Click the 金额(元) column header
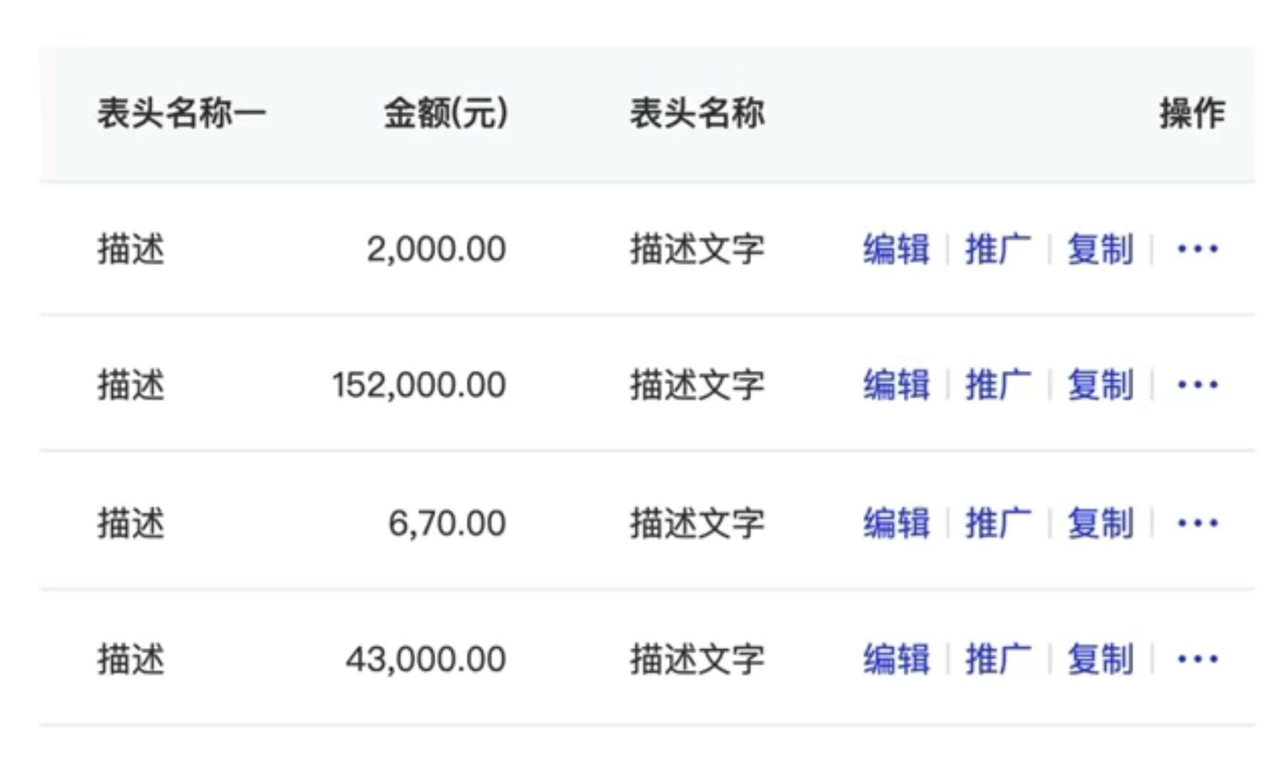1282x765 pixels. coord(446,114)
